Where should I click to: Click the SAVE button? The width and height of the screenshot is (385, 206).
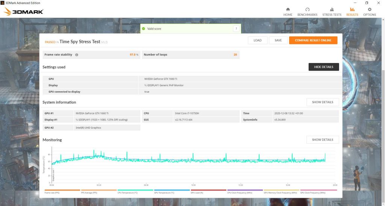pos(278,41)
